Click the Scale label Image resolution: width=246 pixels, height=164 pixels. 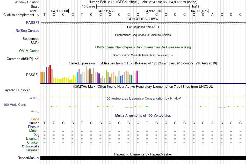click(35, 6)
